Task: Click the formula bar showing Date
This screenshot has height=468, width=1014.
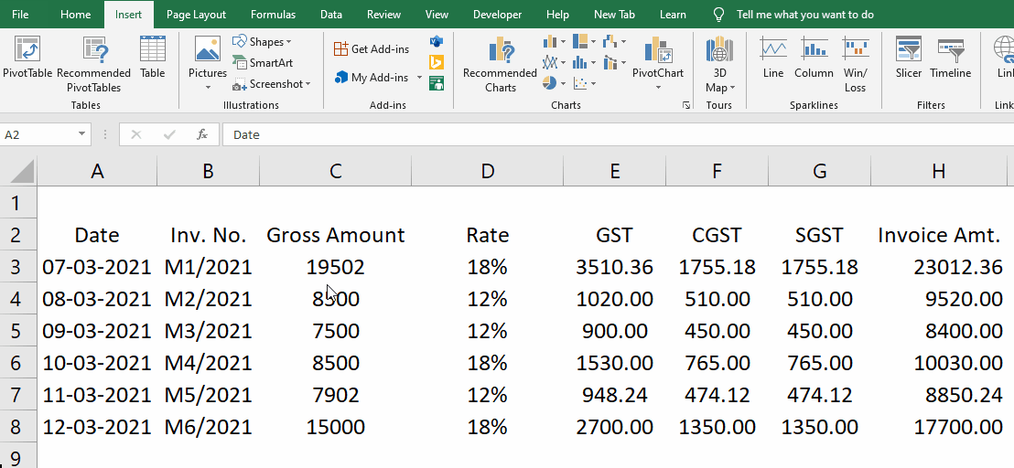Action: tap(618, 134)
